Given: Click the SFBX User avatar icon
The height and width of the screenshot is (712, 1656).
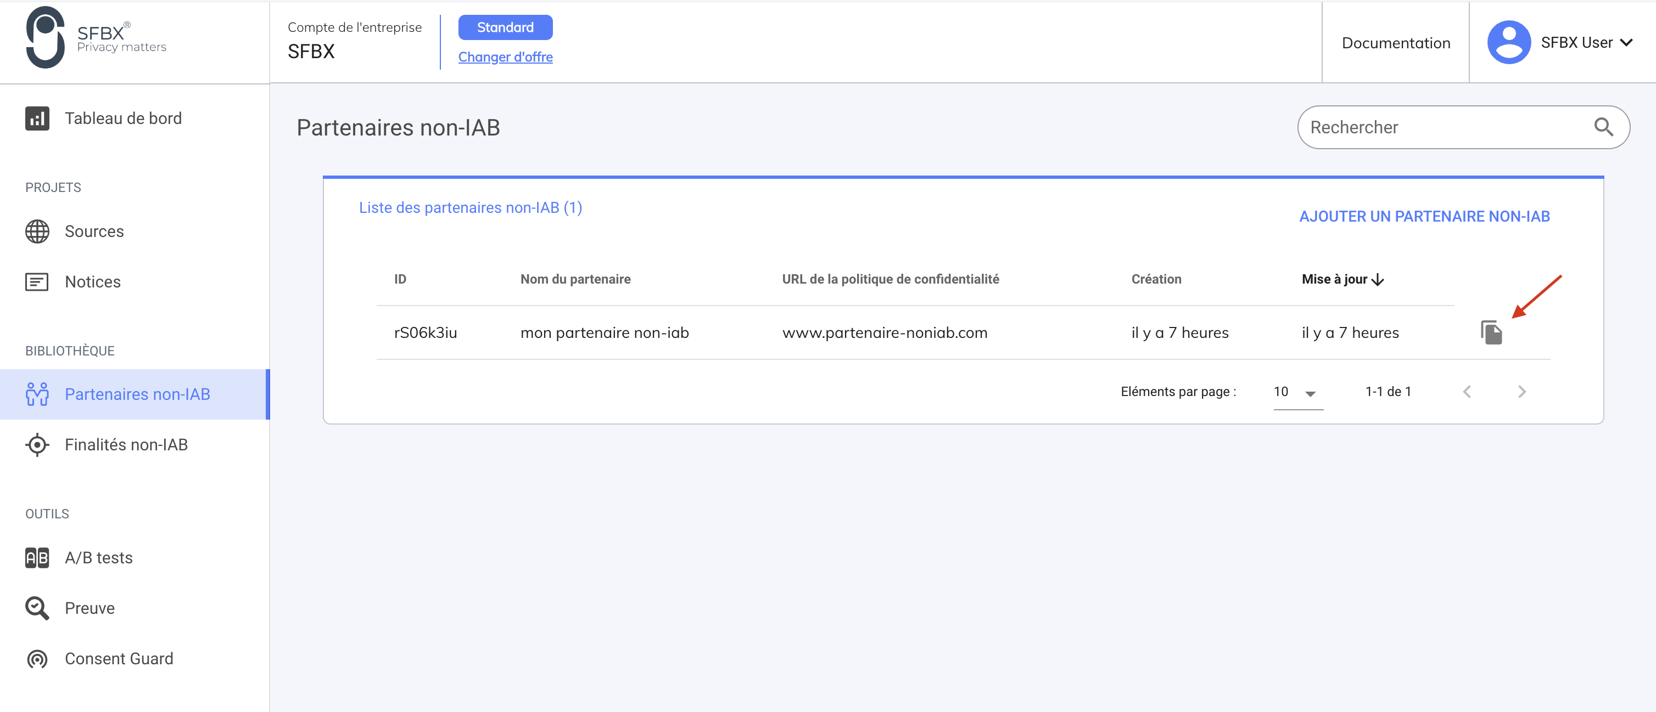Looking at the screenshot, I should pyautogui.click(x=1509, y=42).
